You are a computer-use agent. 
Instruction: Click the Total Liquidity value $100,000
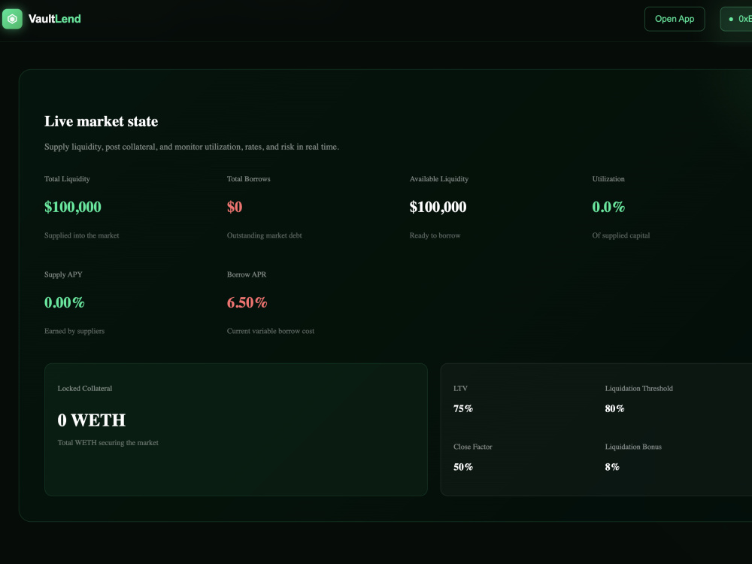click(x=73, y=207)
